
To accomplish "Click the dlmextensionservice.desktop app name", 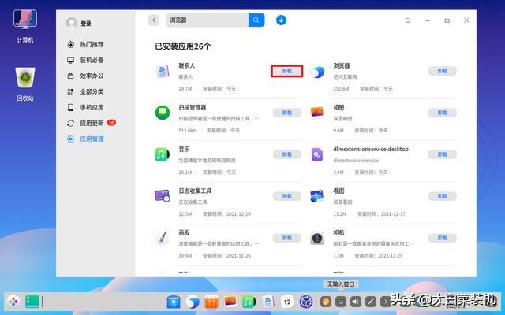I will tap(371, 149).
